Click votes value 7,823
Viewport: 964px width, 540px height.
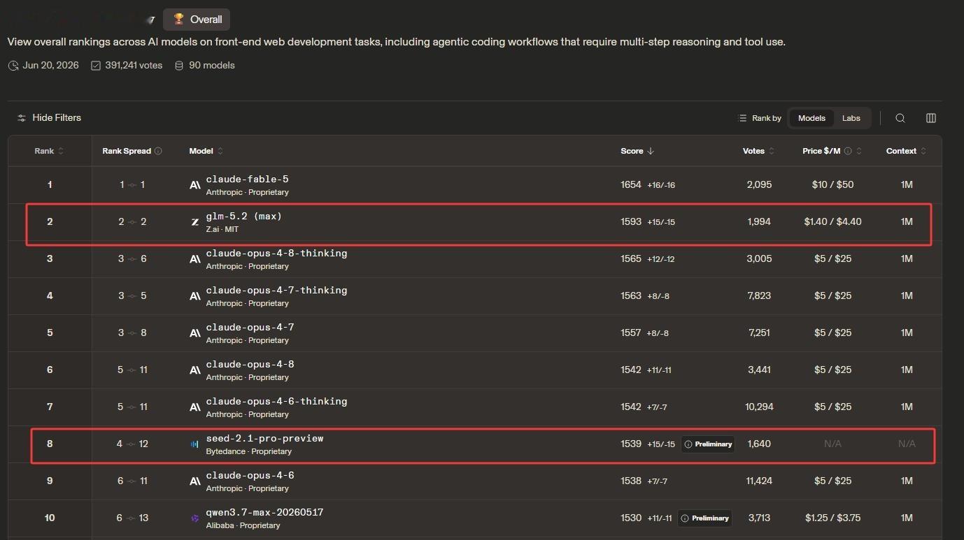coord(759,296)
